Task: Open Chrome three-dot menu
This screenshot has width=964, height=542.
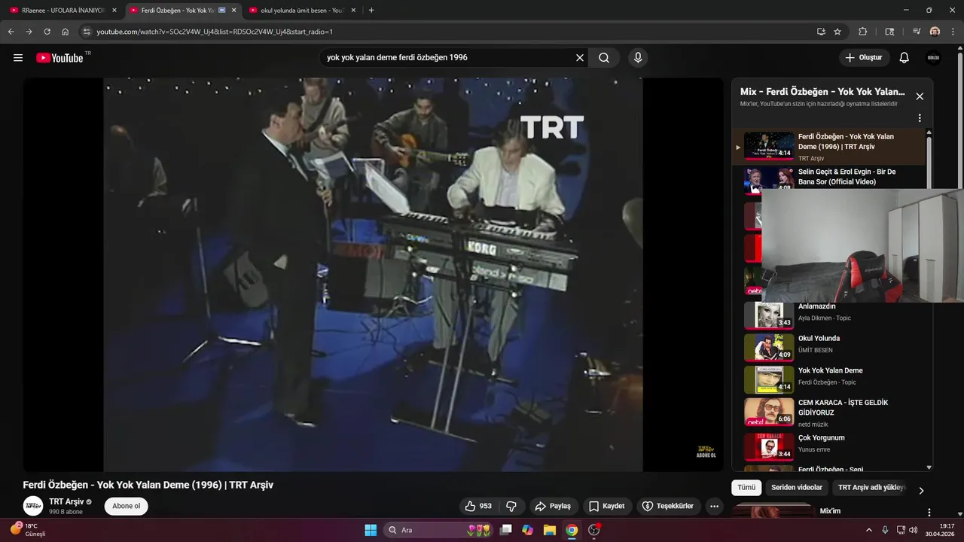Action: [953, 32]
